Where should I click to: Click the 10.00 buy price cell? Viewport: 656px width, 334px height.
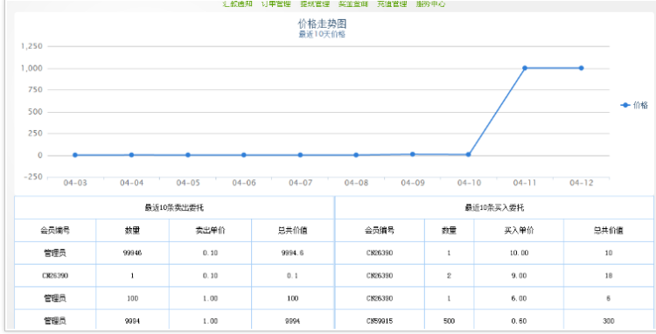point(520,253)
